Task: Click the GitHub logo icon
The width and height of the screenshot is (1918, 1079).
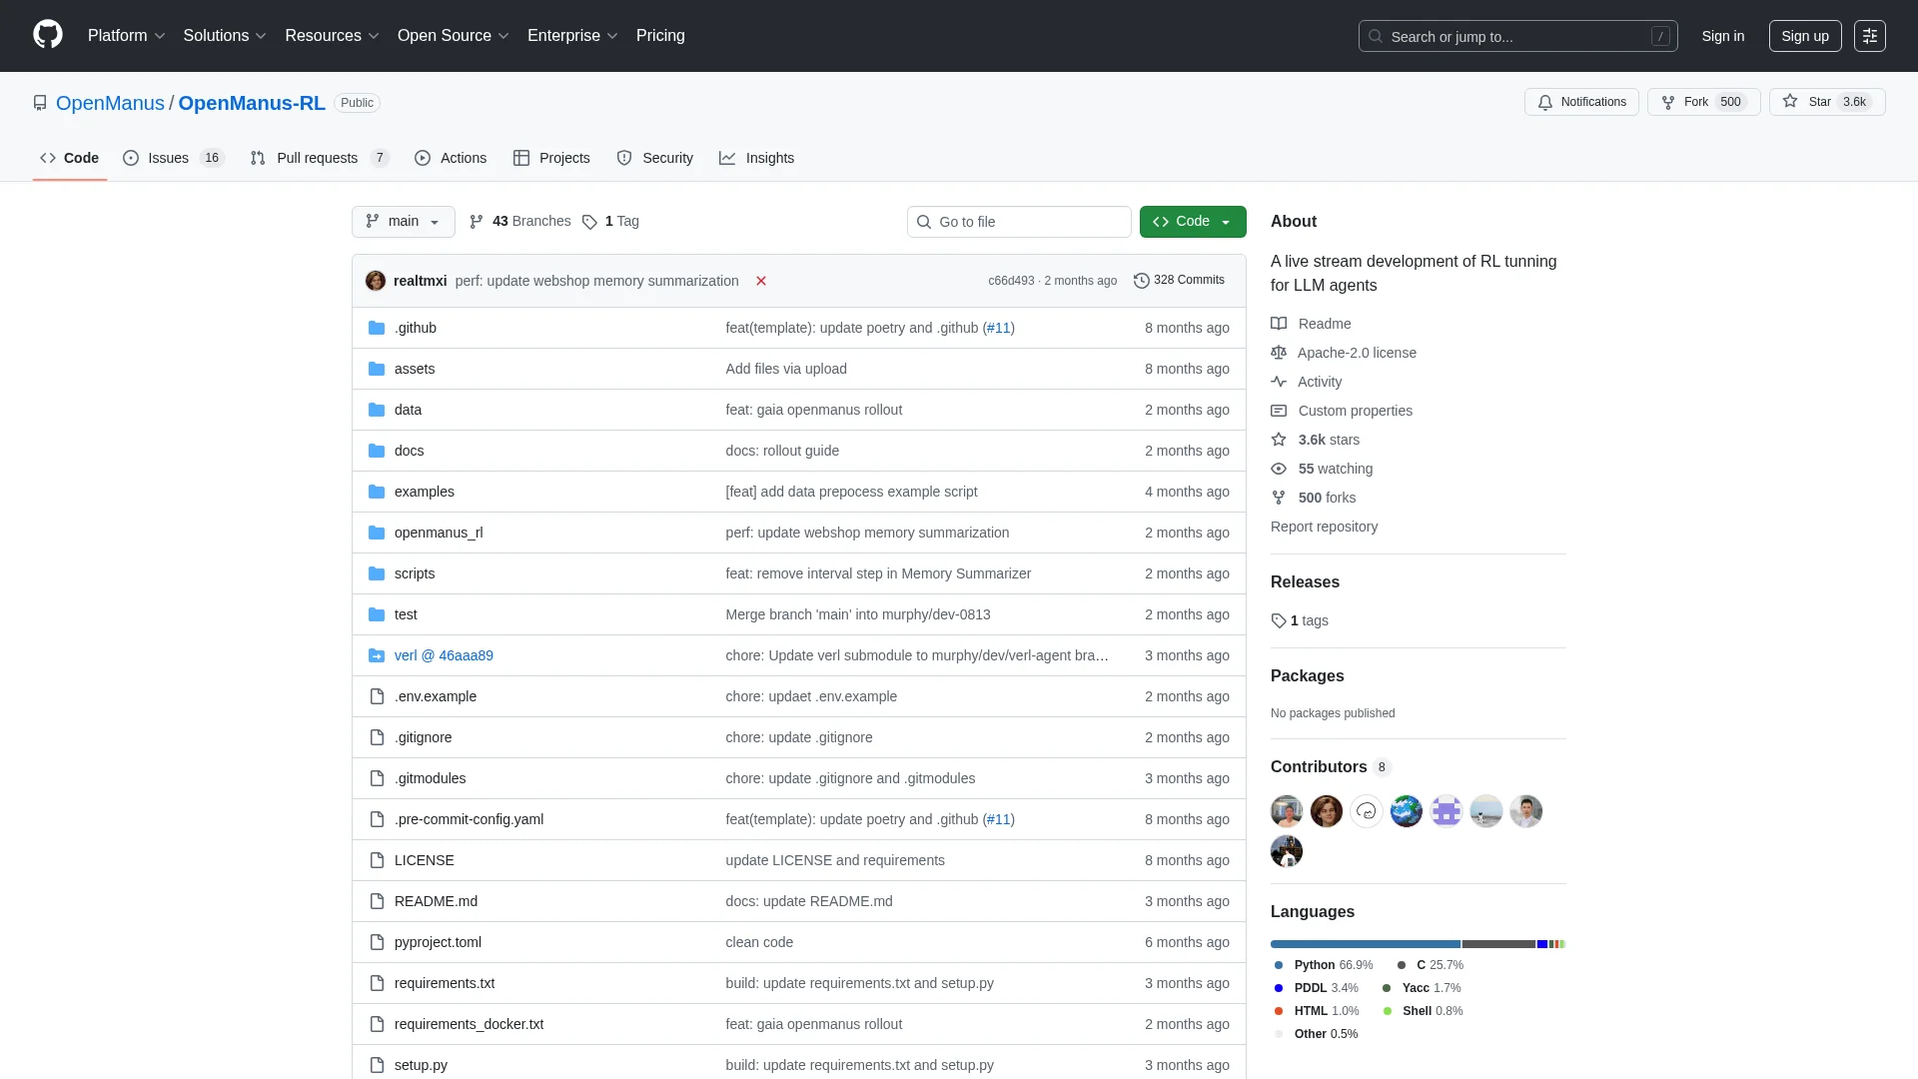Action: click(47, 35)
